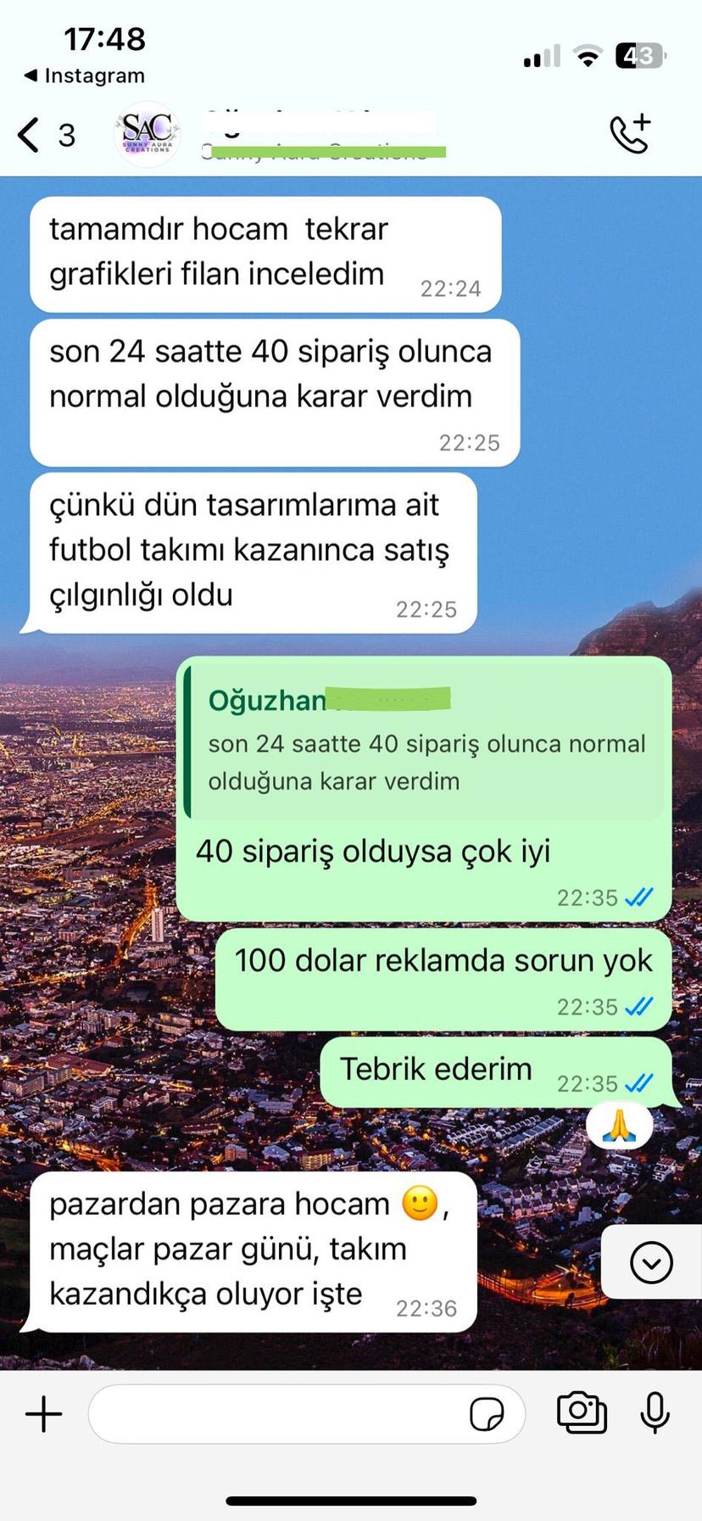The width and height of the screenshot is (702, 1521).
Task: Tap the unread count 3 beside the back arrow
Action: point(66,136)
